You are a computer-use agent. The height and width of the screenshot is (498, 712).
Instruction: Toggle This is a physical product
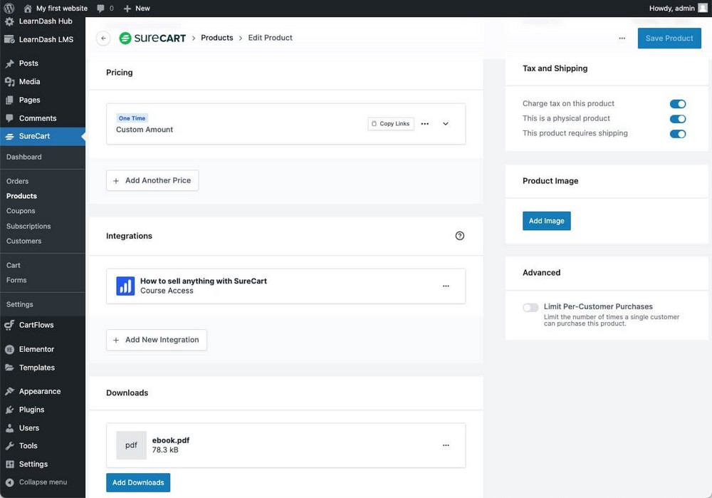pos(678,119)
